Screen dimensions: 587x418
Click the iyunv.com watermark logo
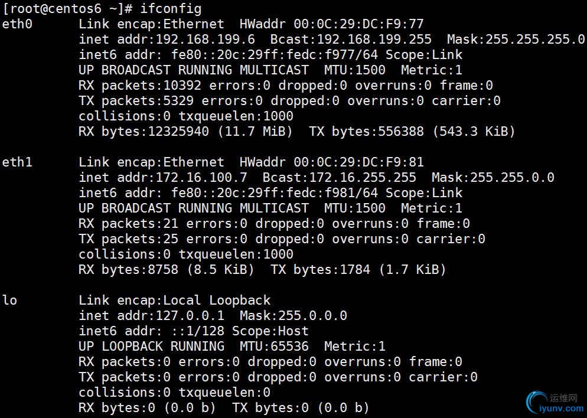tap(555, 403)
